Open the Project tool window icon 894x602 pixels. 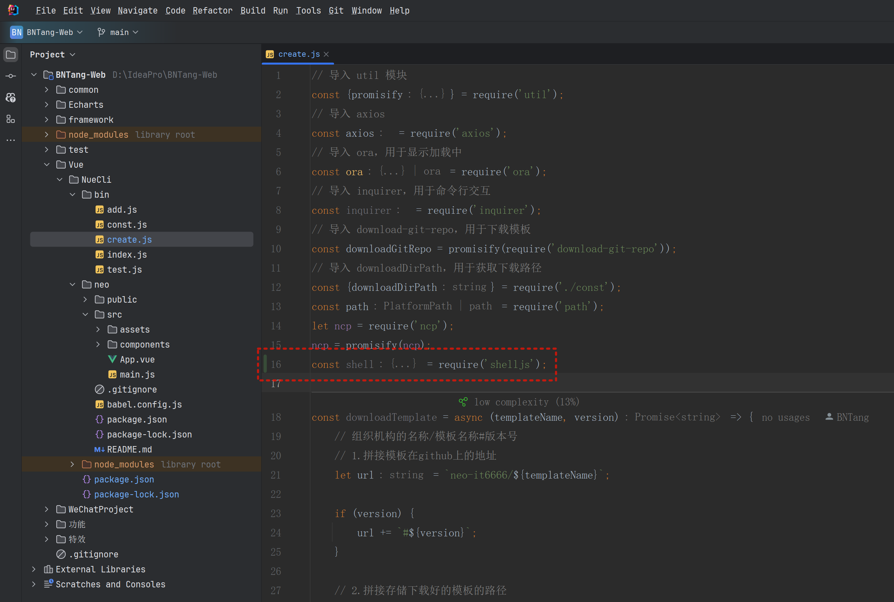[11, 55]
